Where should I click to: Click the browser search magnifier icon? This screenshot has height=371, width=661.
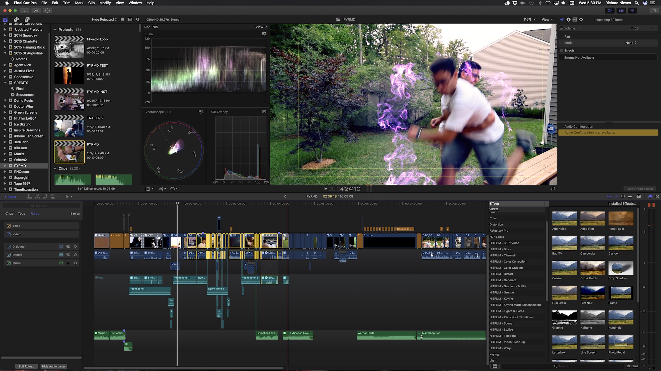coord(138,20)
